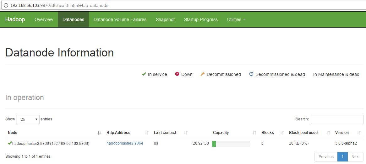Click the Node column header label
366x164 pixels.
(13, 133)
